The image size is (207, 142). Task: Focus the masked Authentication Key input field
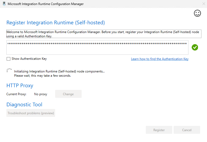(x=97, y=47)
